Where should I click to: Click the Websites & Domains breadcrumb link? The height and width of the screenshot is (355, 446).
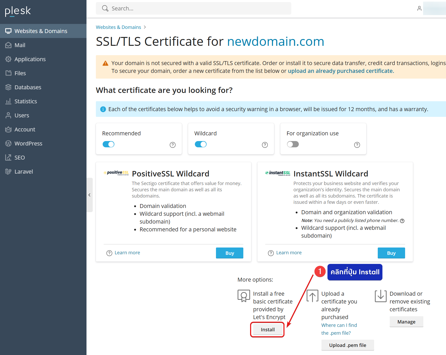pos(118,27)
